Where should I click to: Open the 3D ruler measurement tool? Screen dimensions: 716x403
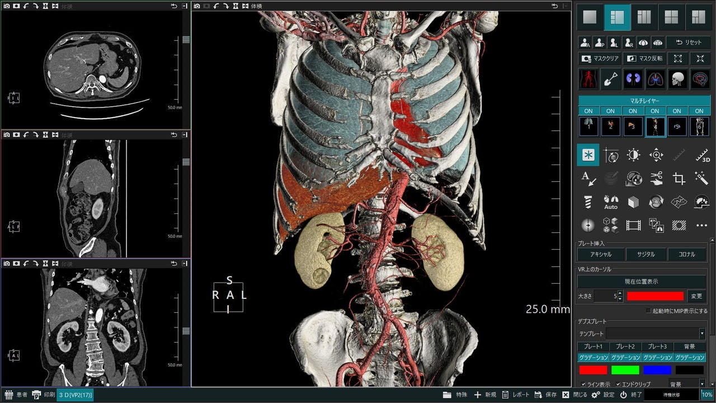coord(702,155)
